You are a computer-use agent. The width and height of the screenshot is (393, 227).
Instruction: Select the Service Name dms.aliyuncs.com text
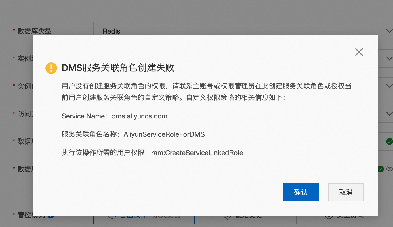115,116
